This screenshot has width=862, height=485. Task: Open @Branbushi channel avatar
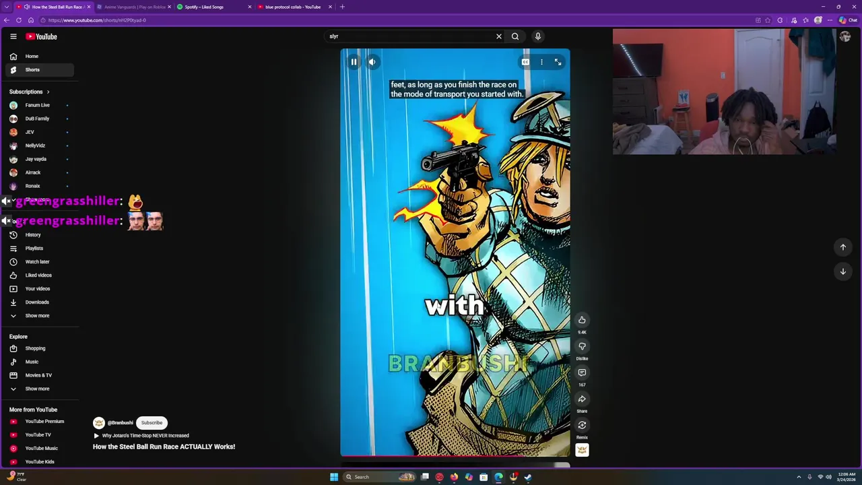click(x=99, y=423)
